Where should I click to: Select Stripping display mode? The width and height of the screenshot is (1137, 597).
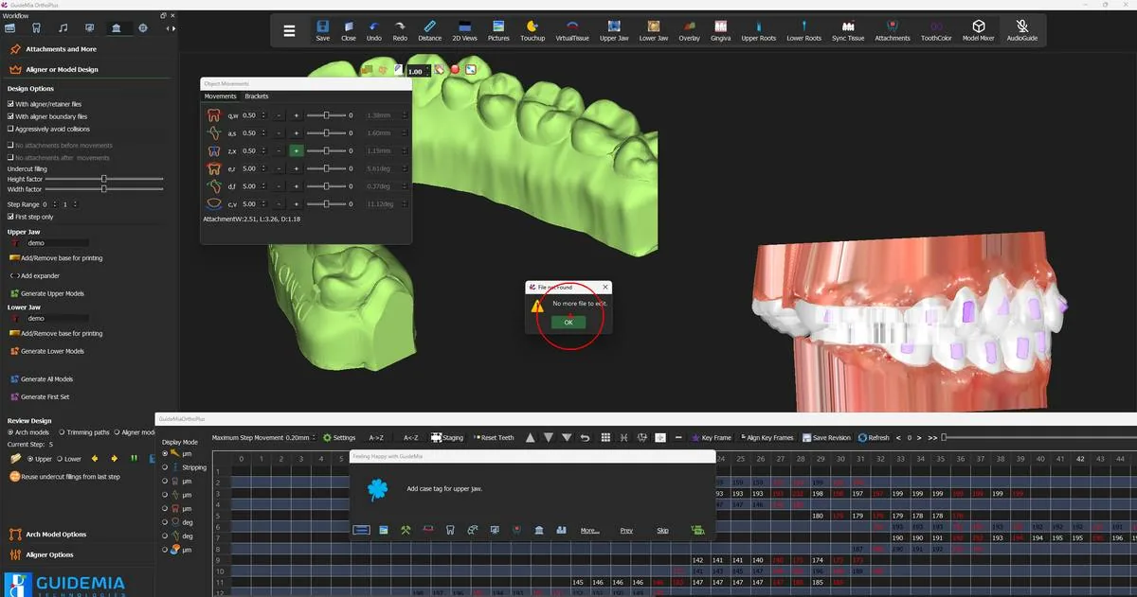coord(166,467)
